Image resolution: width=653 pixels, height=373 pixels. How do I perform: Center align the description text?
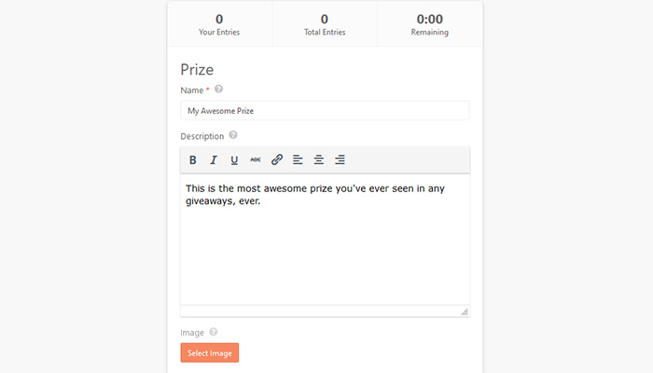(x=319, y=159)
